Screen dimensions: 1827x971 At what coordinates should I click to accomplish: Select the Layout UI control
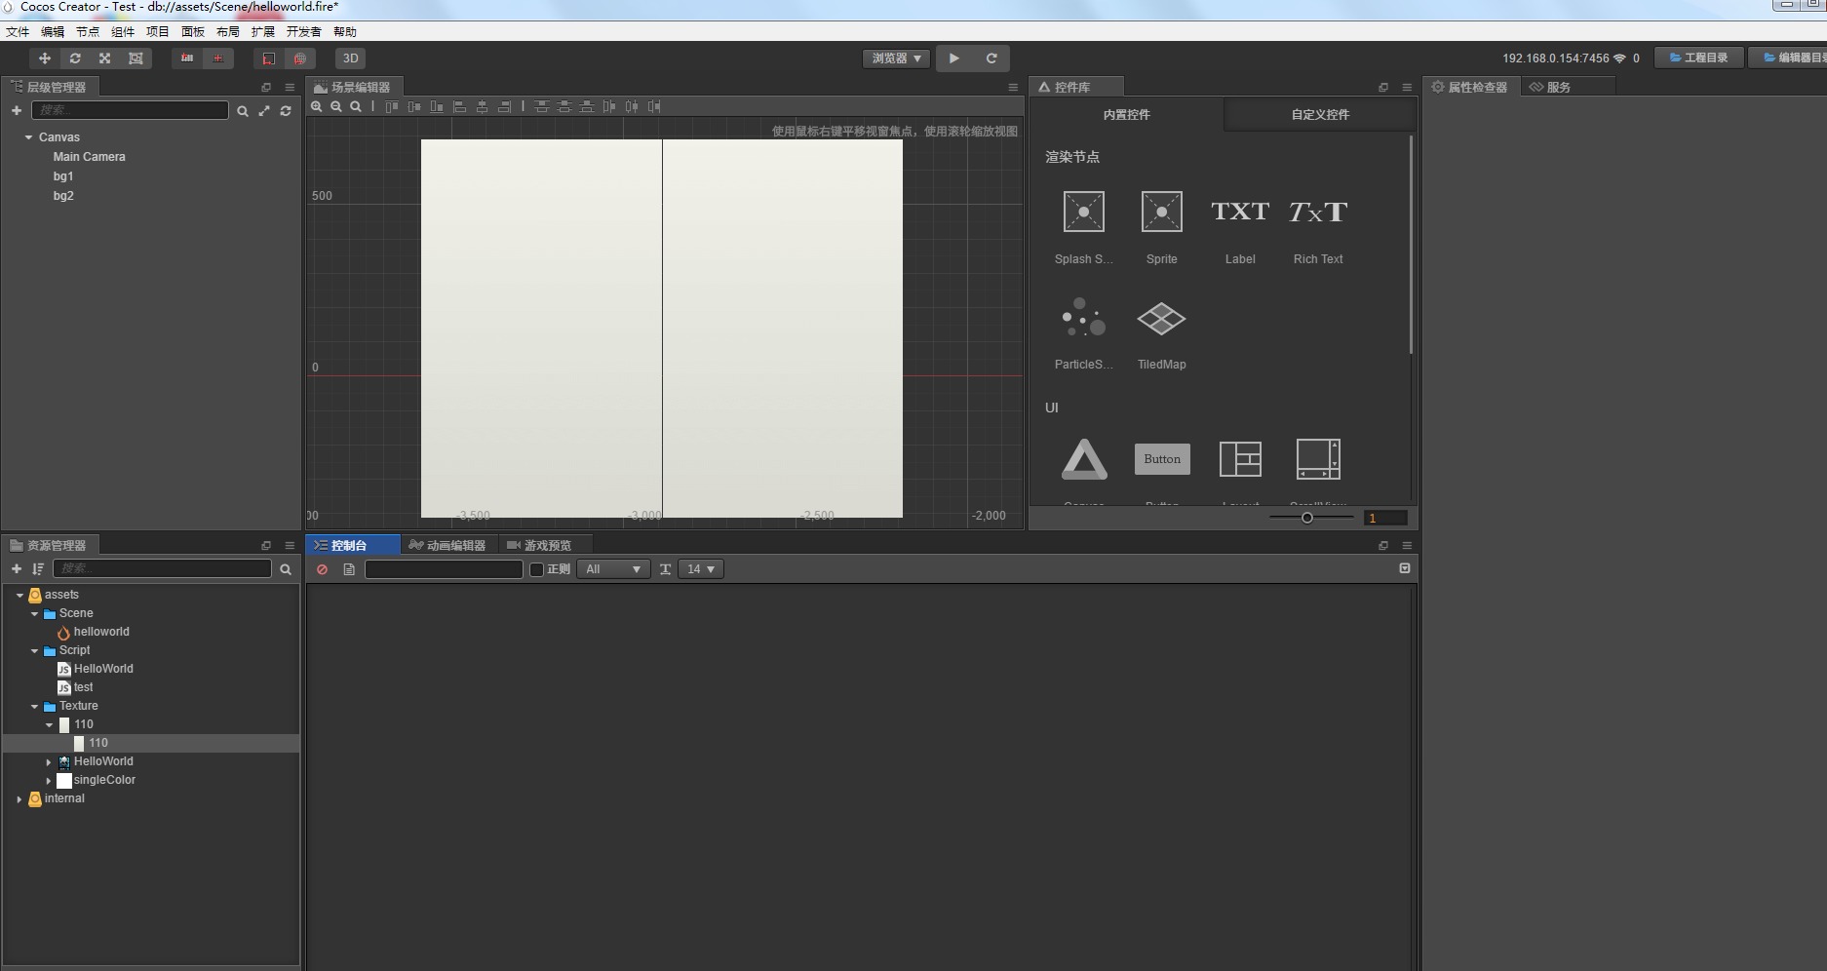[x=1240, y=459]
